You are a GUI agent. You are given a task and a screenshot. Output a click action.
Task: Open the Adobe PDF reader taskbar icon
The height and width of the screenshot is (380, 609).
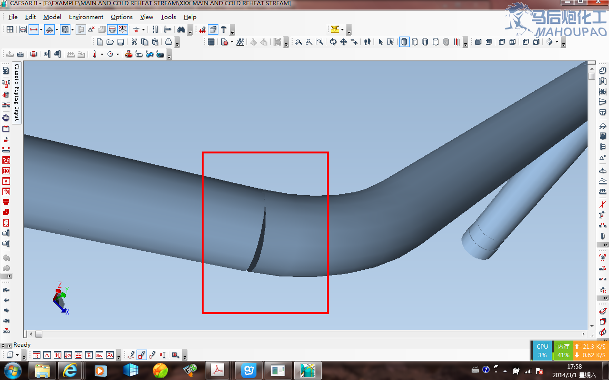217,370
